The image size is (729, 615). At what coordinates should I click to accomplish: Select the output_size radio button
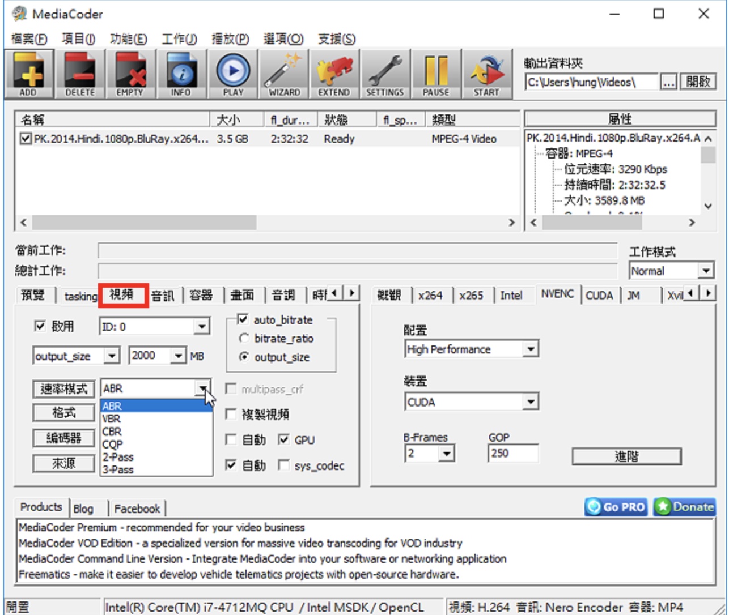point(244,357)
